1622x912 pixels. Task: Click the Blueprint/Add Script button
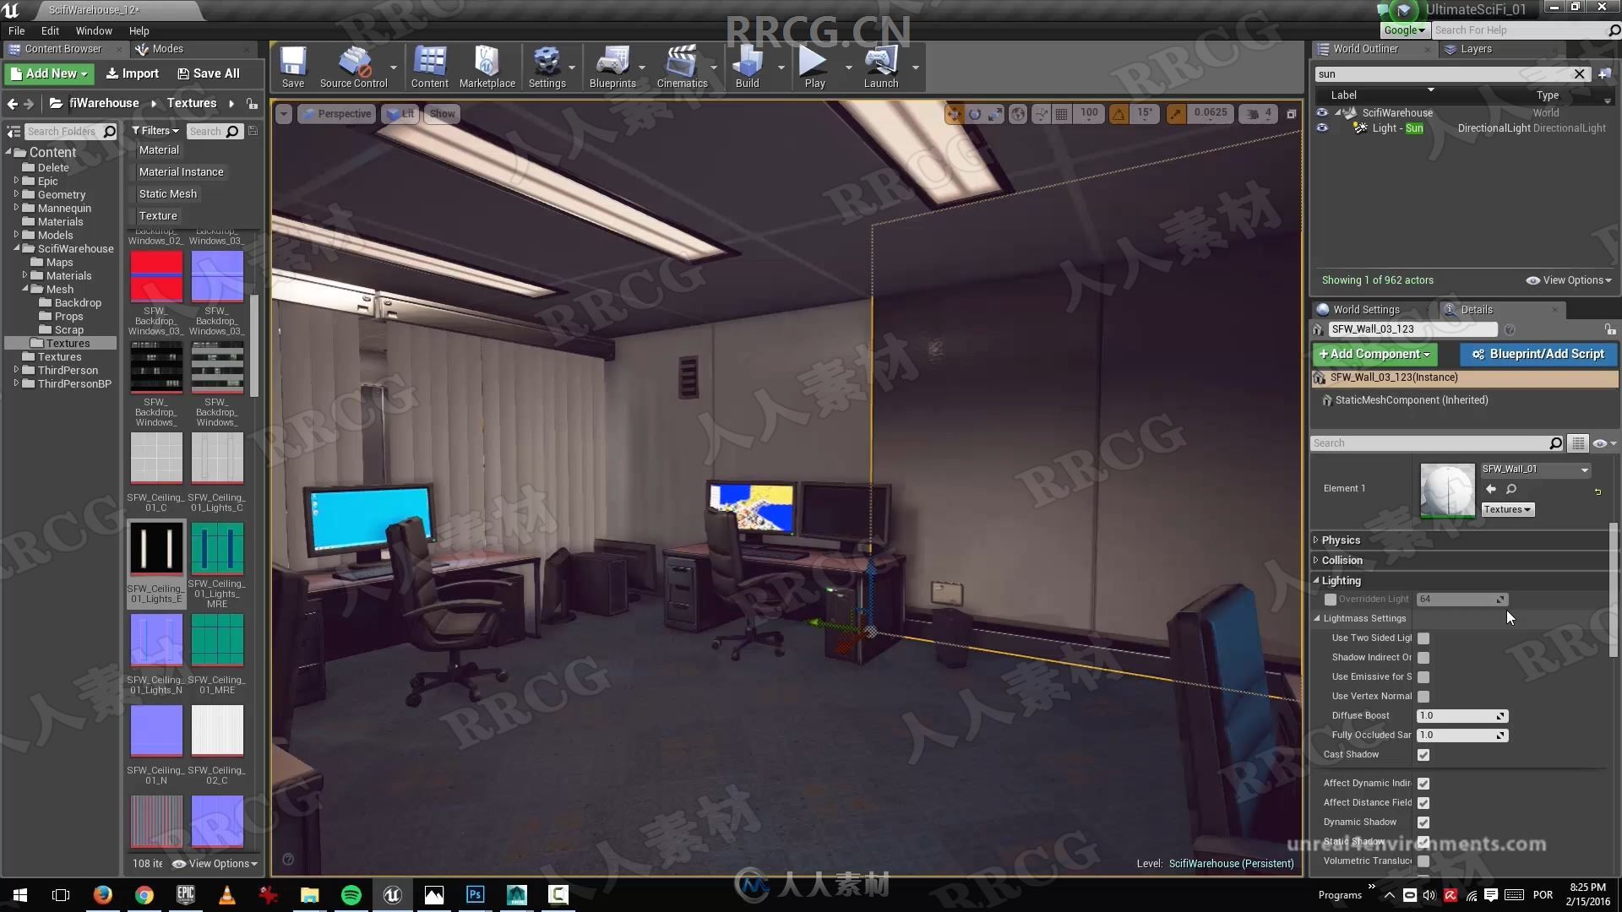pos(1539,354)
